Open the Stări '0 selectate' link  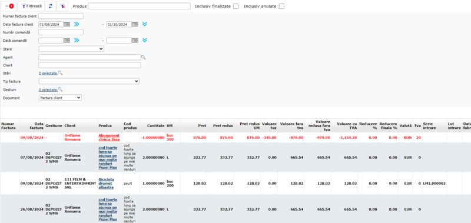click(x=48, y=73)
